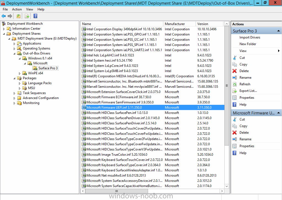Click the Export List icon in Actions pane

point(235,91)
